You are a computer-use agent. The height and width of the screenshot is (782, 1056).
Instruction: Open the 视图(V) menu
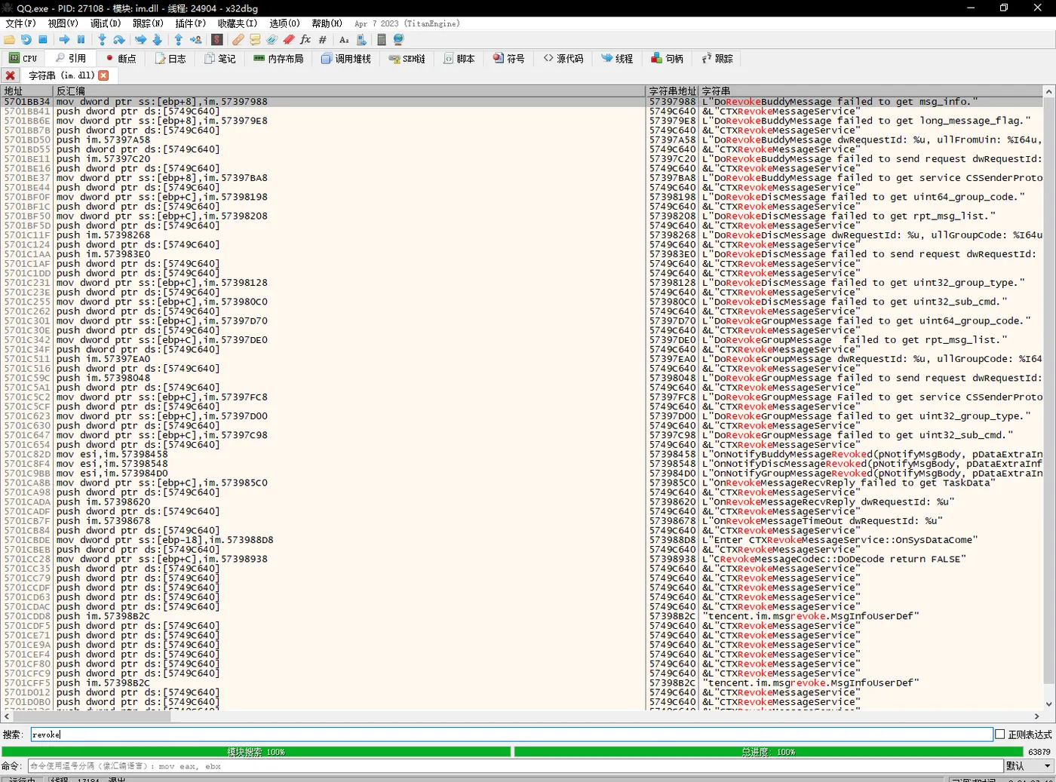click(x=63, y=23)
